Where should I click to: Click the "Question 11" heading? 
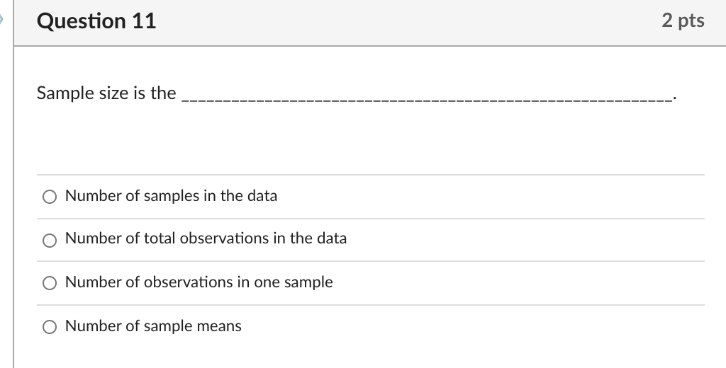click(x=96, y=21)
